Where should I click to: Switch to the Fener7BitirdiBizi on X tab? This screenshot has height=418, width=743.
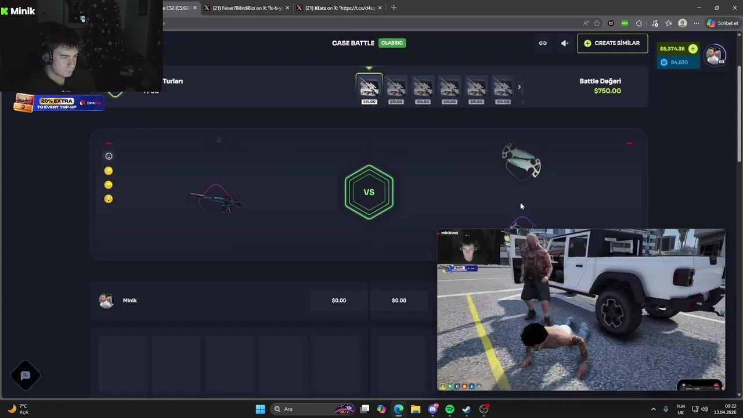click(247, 8)
